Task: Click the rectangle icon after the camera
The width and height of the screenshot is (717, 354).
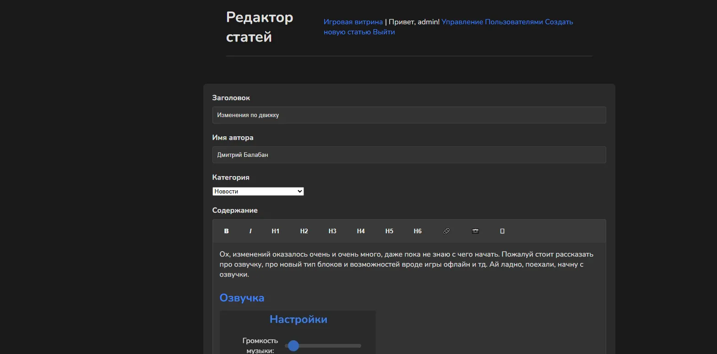Action: pyautogui.click(x=502, y=231)
